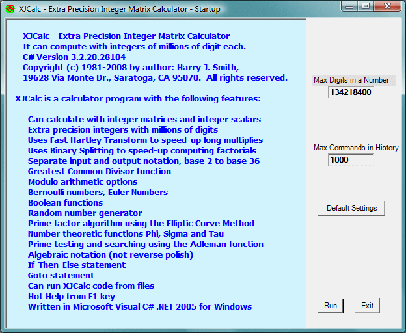Image resolution: width=406 pixels, height=333 pixels.
Task: Click 'Written in Microsoft Visual C# .NET 2005' line
Action: (140, 306)
